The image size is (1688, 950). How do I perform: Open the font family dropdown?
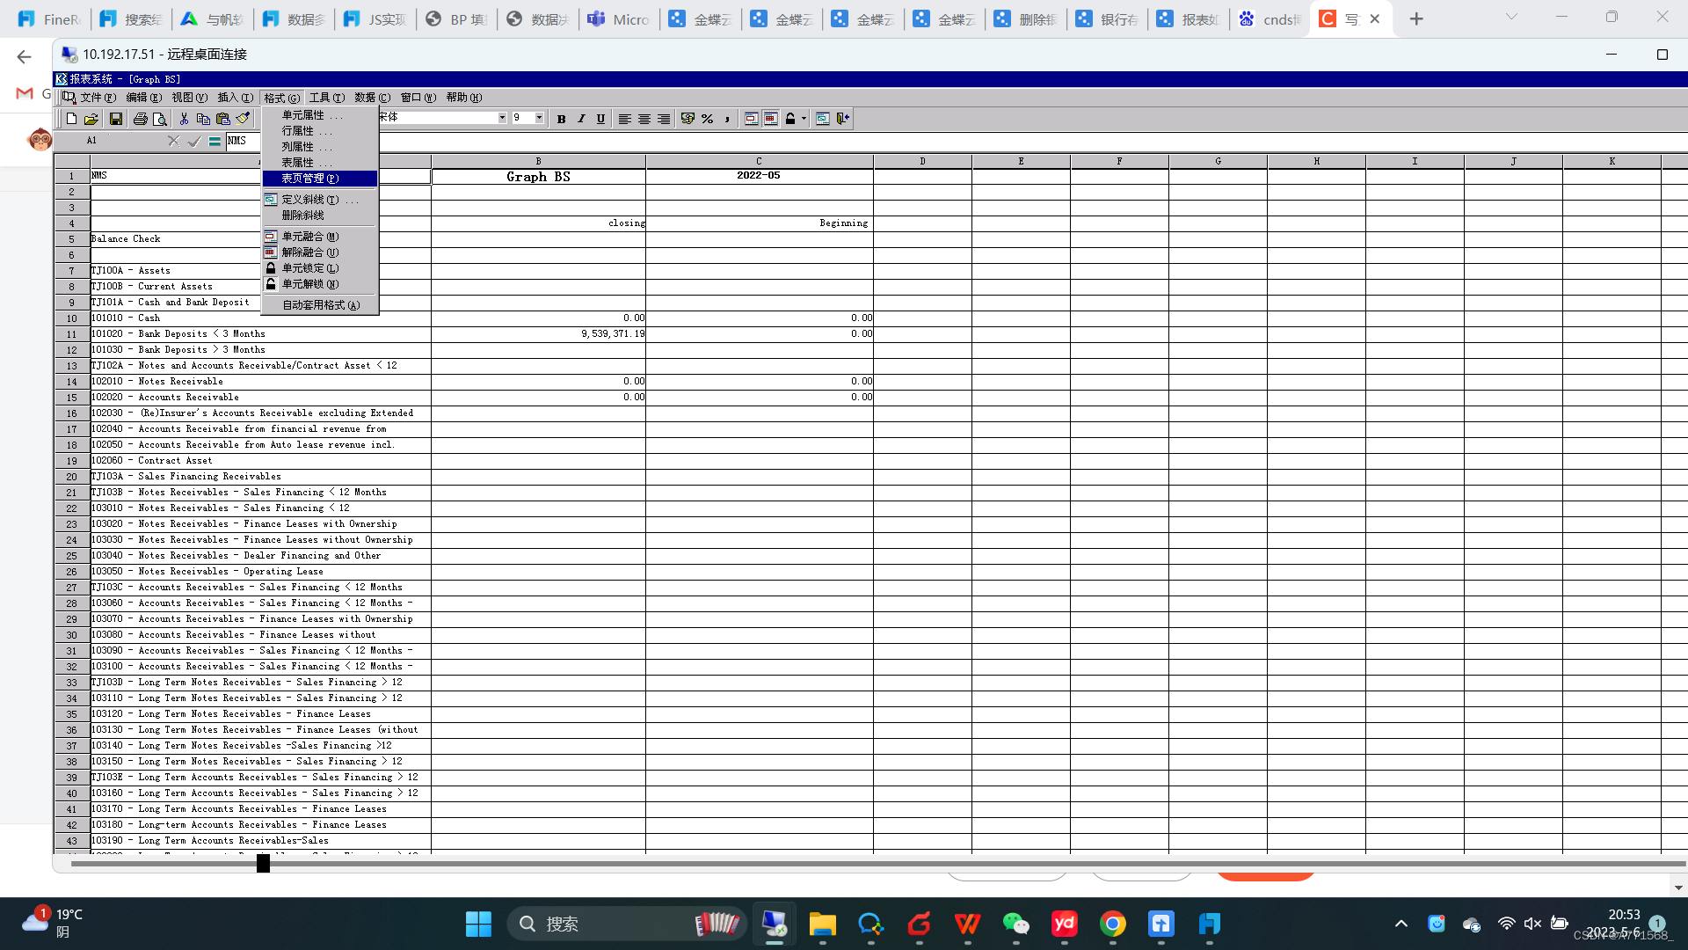tap(501, 117)
